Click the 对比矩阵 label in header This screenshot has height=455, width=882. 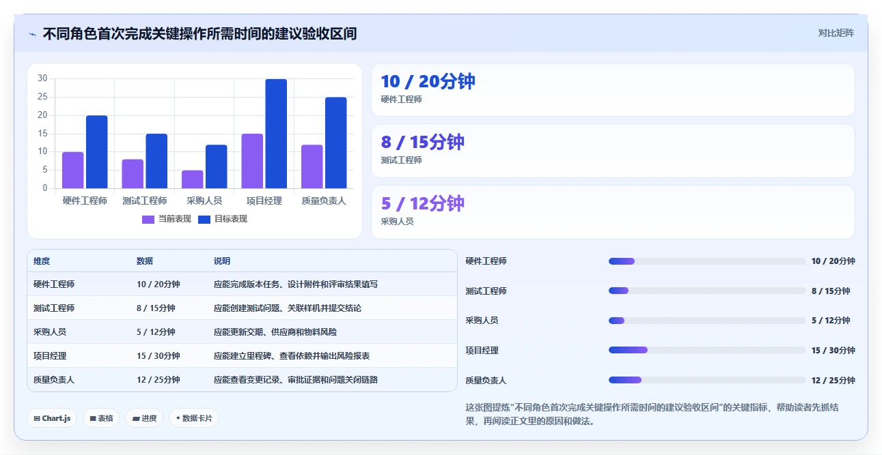[x=836, y=33]
